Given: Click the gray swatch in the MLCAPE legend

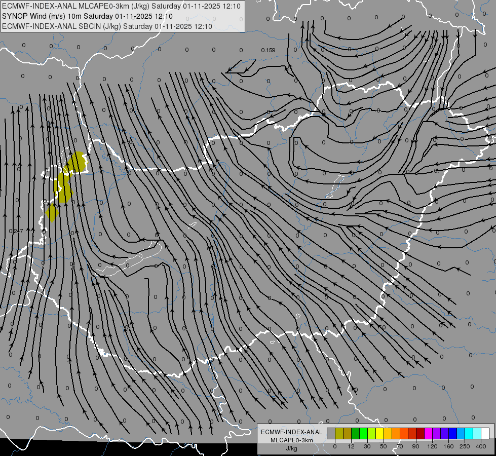Looking at the screenshot, I should click(x=331, y=433).
